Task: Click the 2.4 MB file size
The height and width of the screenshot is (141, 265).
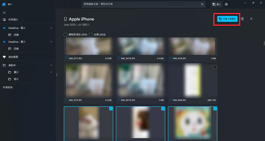Action: (160, 58)
